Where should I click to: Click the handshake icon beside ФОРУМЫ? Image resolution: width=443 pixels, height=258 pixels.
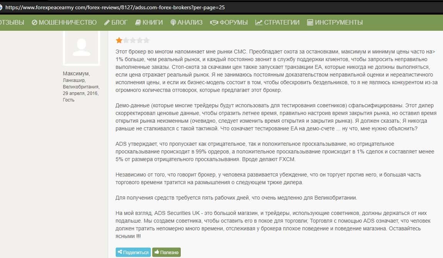214,22
